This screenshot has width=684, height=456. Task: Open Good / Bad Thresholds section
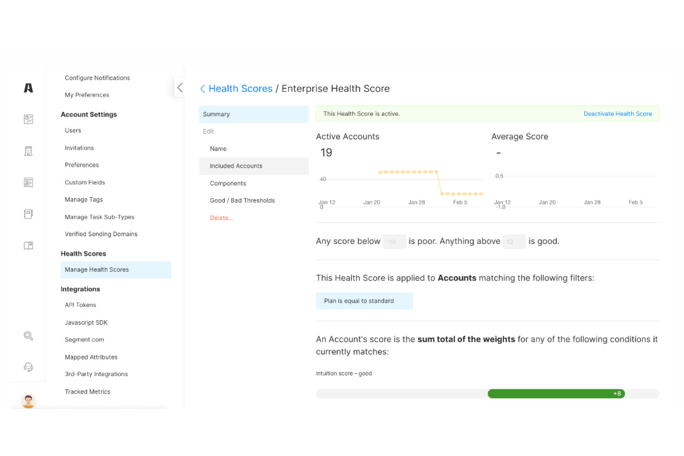[x=242, y=201]
